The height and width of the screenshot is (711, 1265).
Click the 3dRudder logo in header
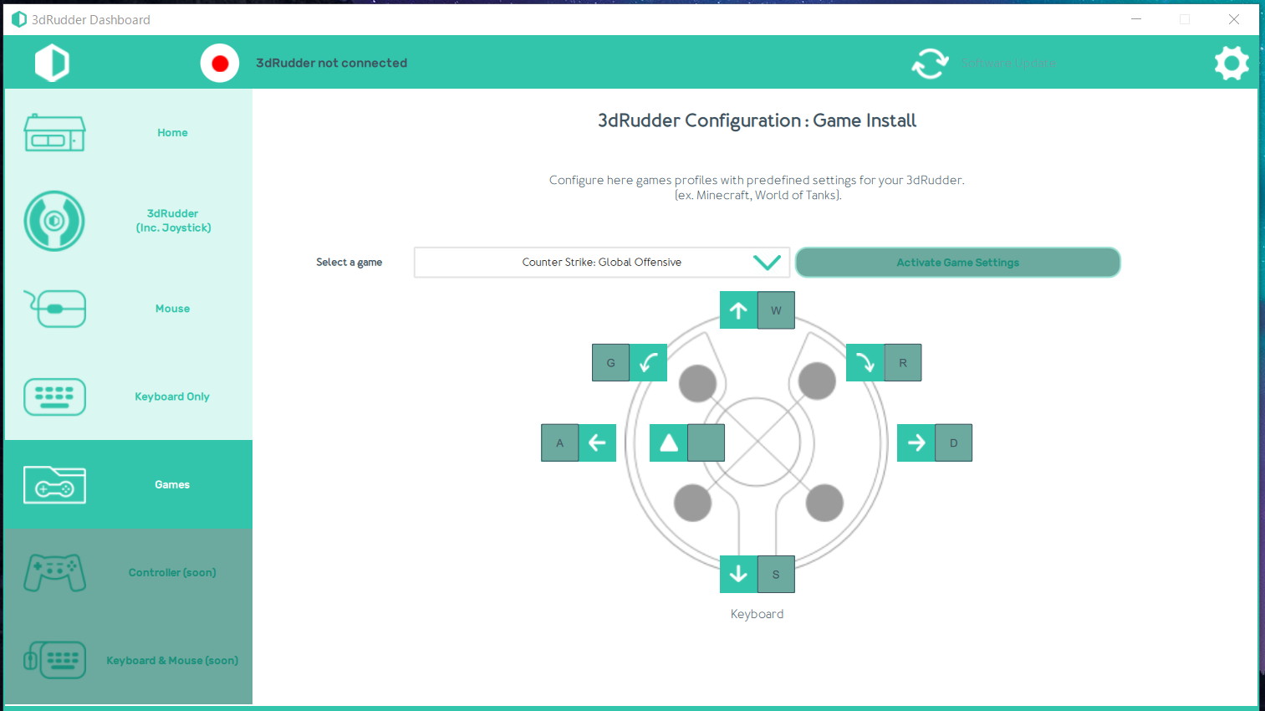tap(52, 63)
